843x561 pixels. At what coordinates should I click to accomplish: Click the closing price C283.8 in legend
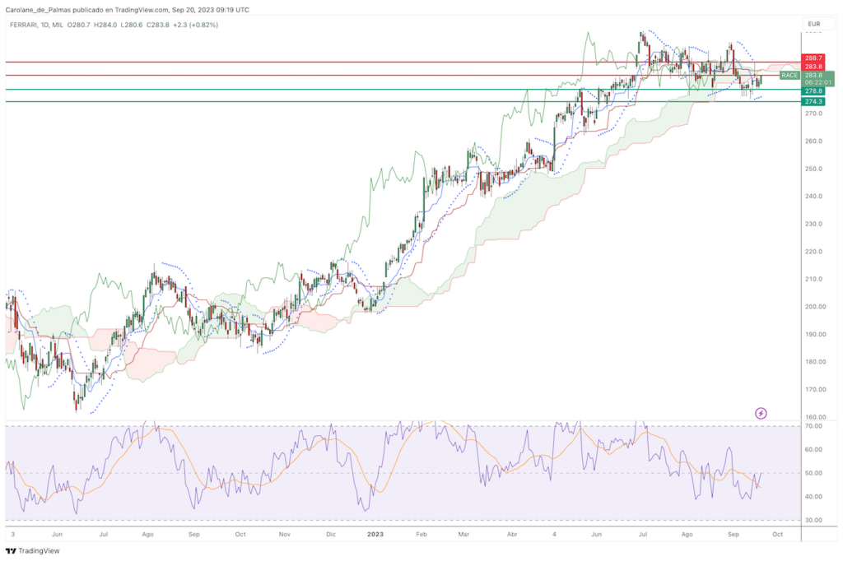(158, 25)
